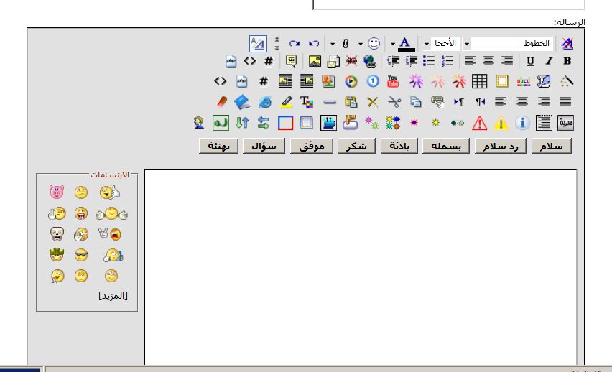
Task: Click the red warning triangle icon
Action: [479, 123]
